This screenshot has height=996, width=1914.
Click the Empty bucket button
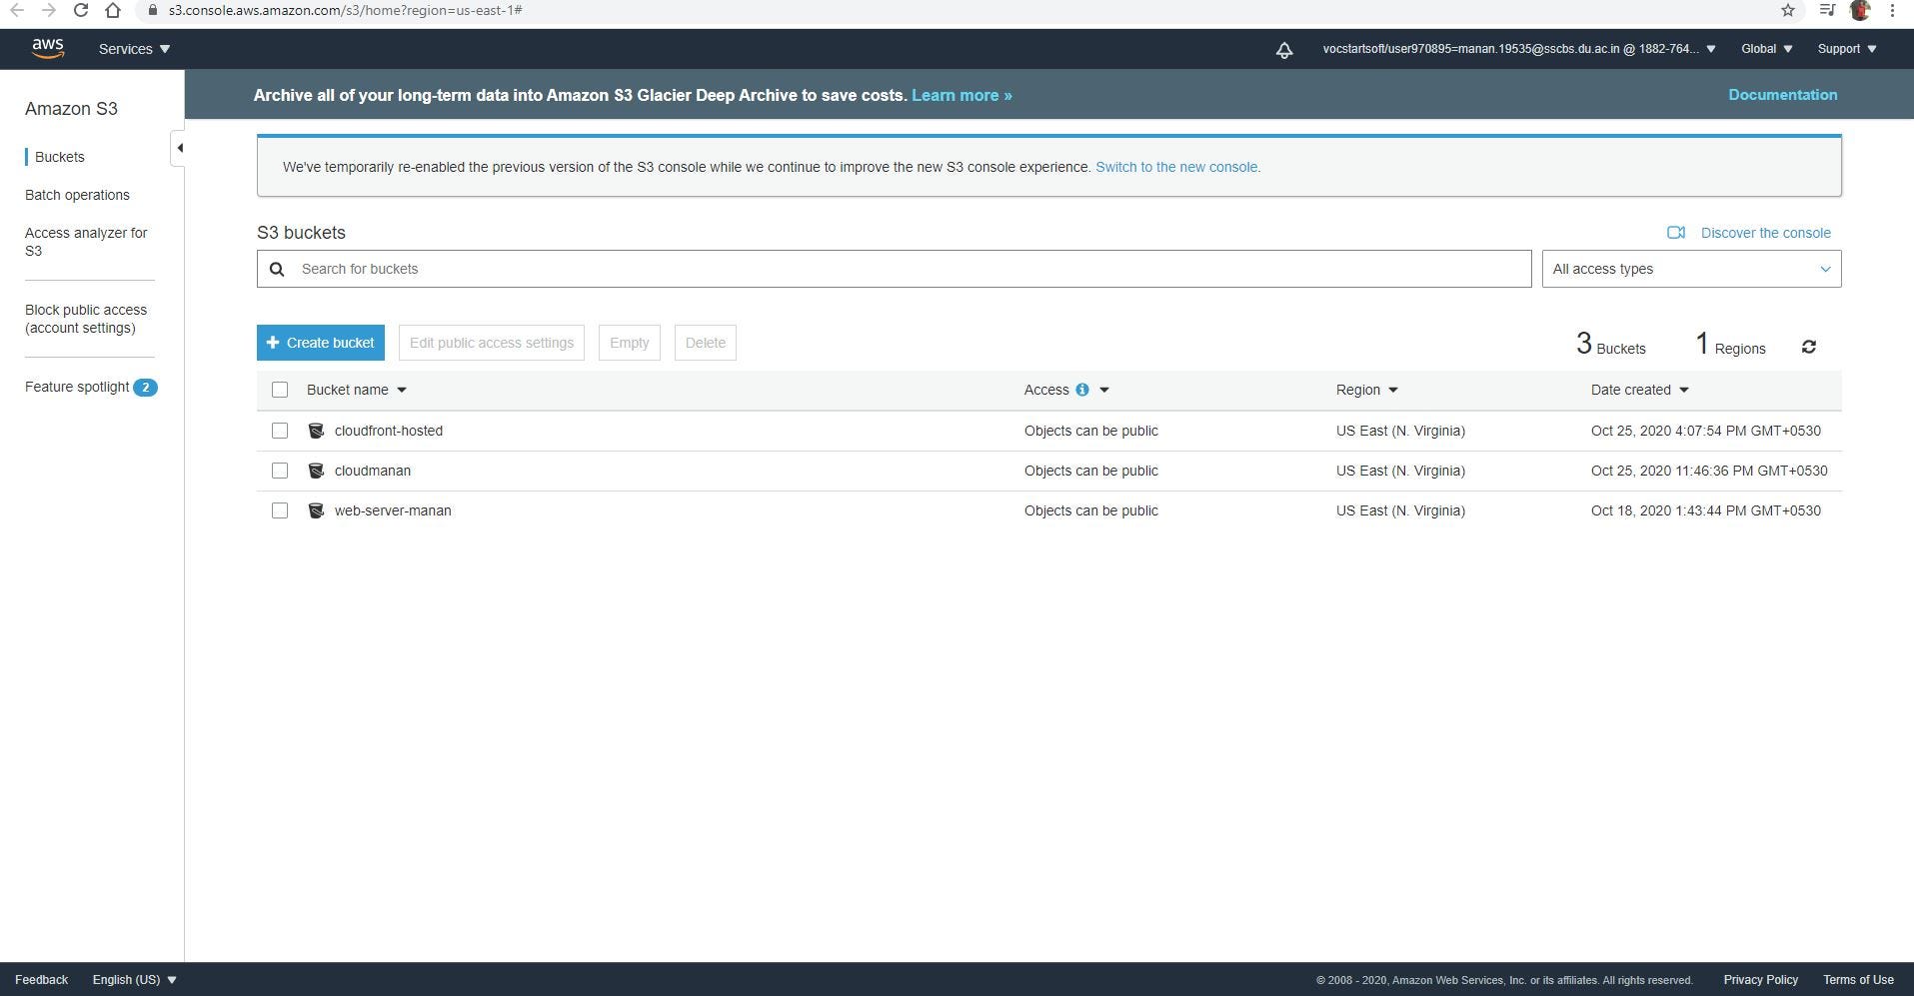coord(629,343)
